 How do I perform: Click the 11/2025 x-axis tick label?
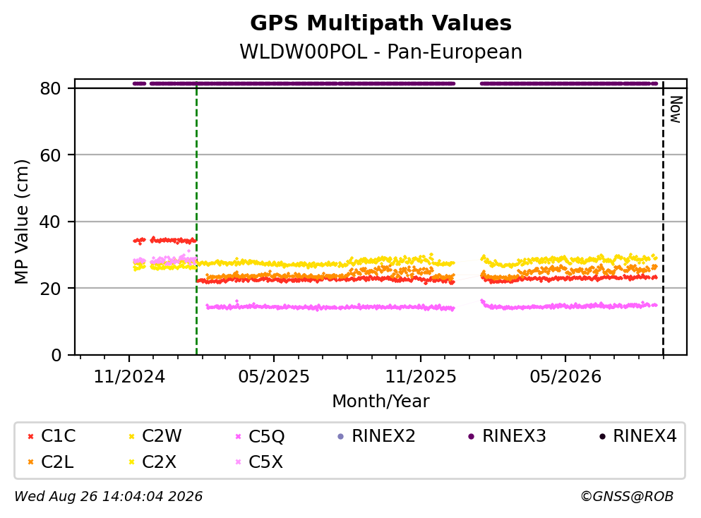tap(421, 377)
